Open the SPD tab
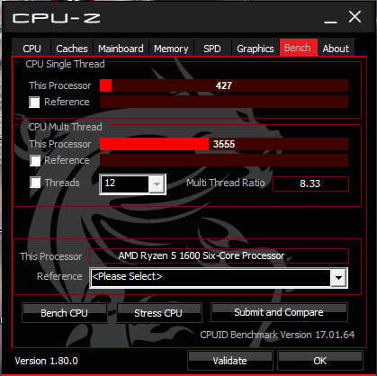377x376 pixels. click(x=212, y=49)
